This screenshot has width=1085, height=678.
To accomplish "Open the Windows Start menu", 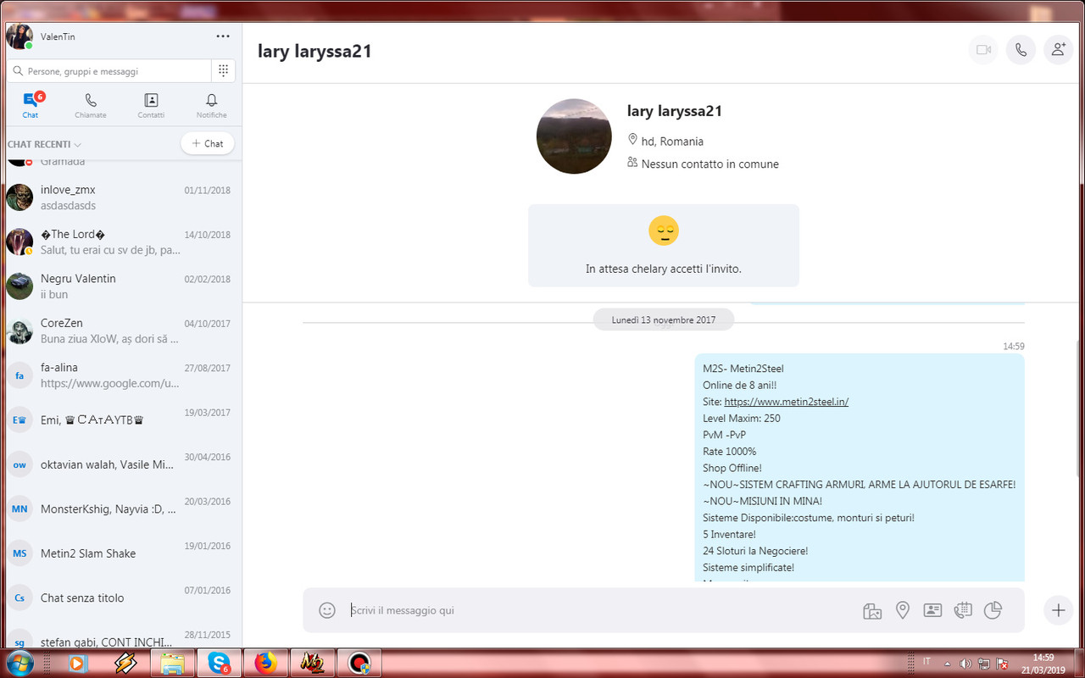I will [x=19, y=663].
